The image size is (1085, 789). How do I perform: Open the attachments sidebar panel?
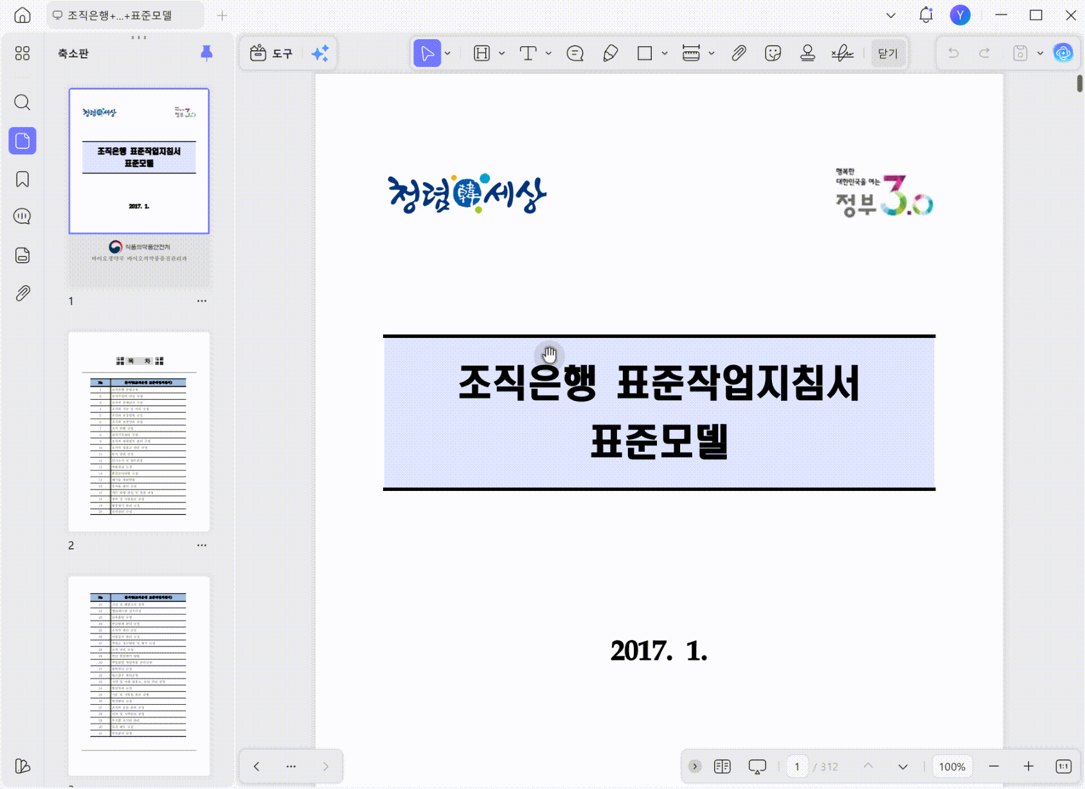coord(22,294)
